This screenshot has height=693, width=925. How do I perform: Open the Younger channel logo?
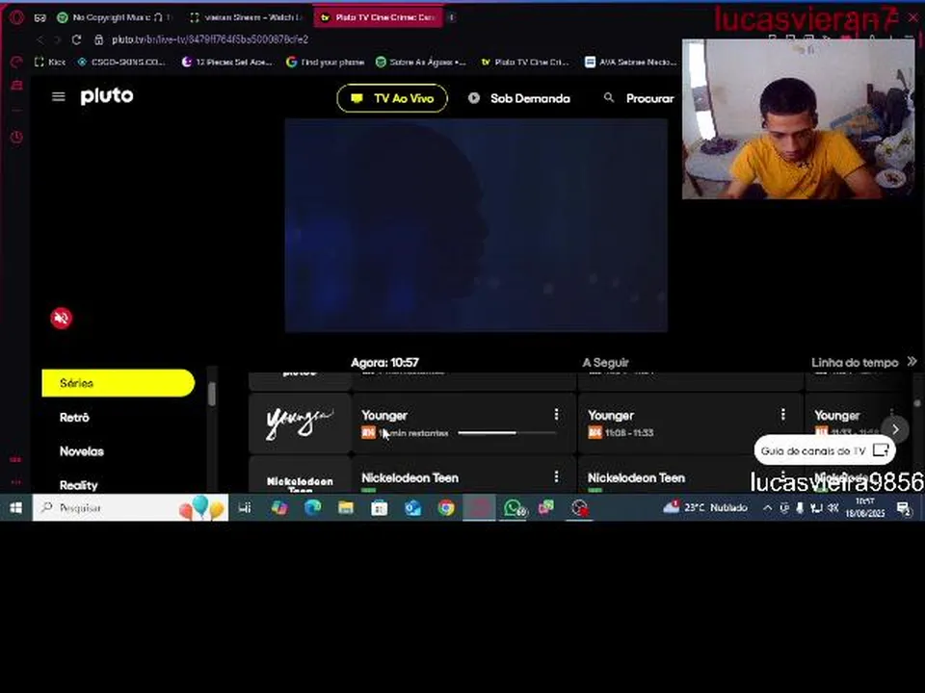300,423
